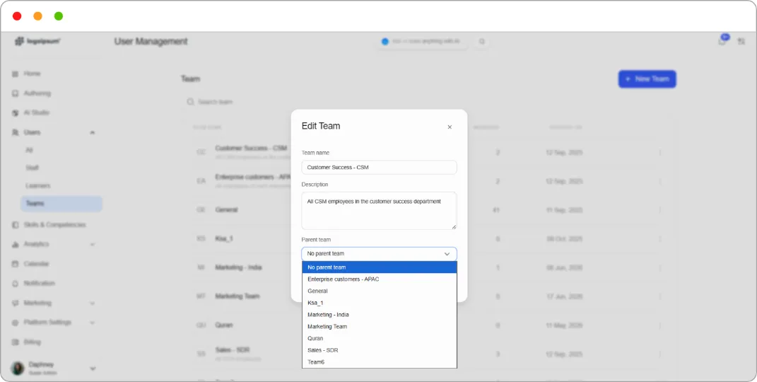Click the Authoring sidebar icon
Viewport: 757px width, 382px height.
(15, 93)
